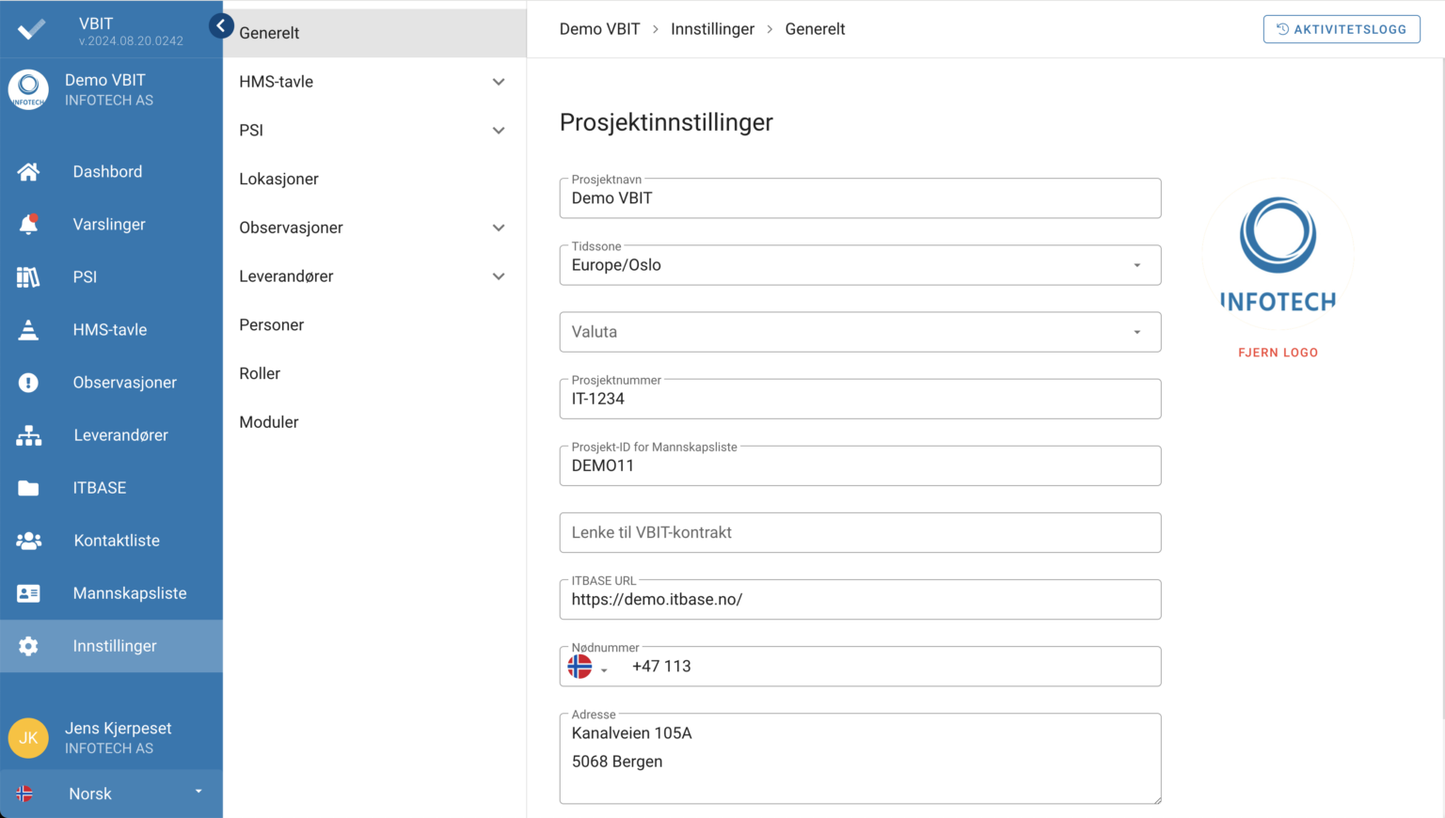Click the Fjern logo link
This screenshot has width=1445, height=818.
[x=1278, y=353]
